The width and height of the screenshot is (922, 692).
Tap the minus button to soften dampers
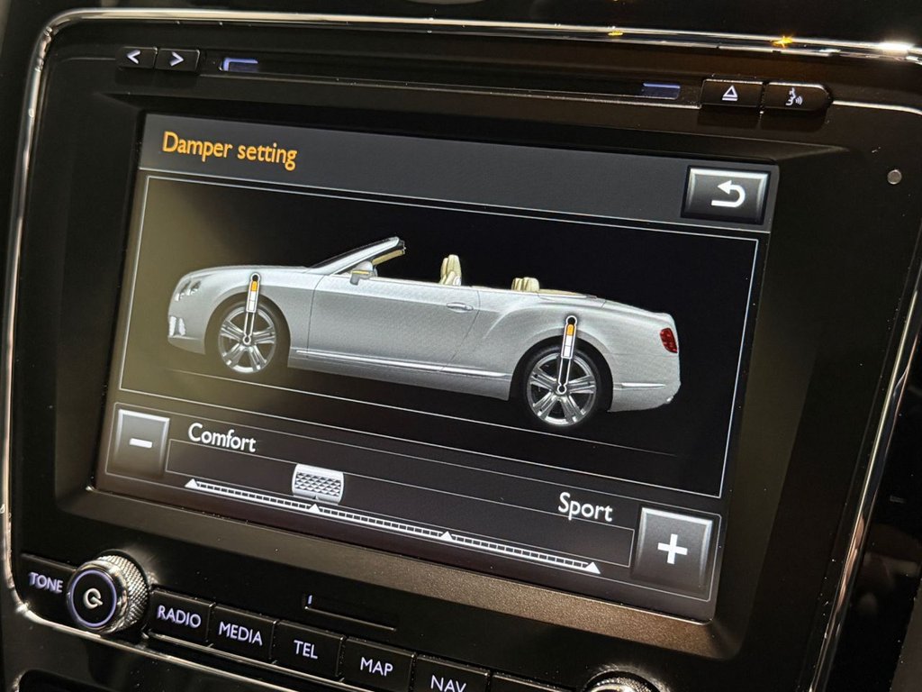point(140,442)
